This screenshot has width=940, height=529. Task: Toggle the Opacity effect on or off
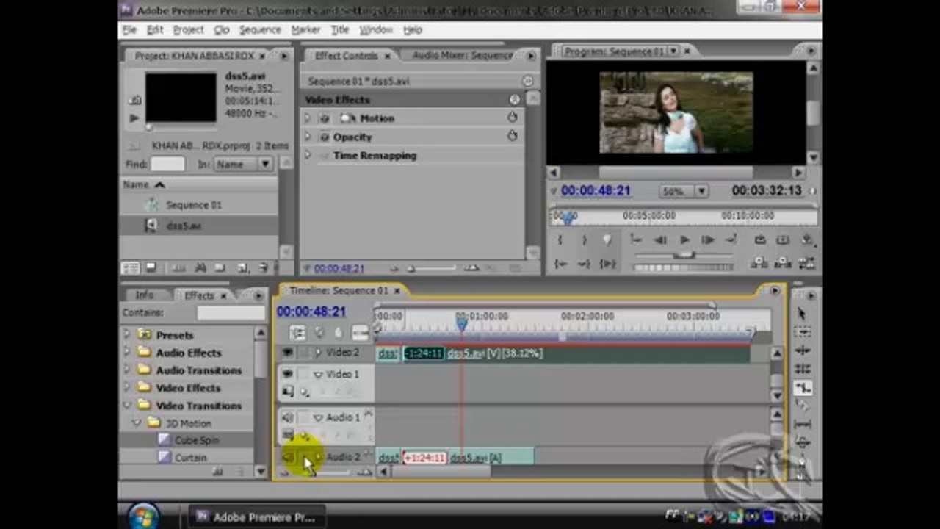point(325,137)
